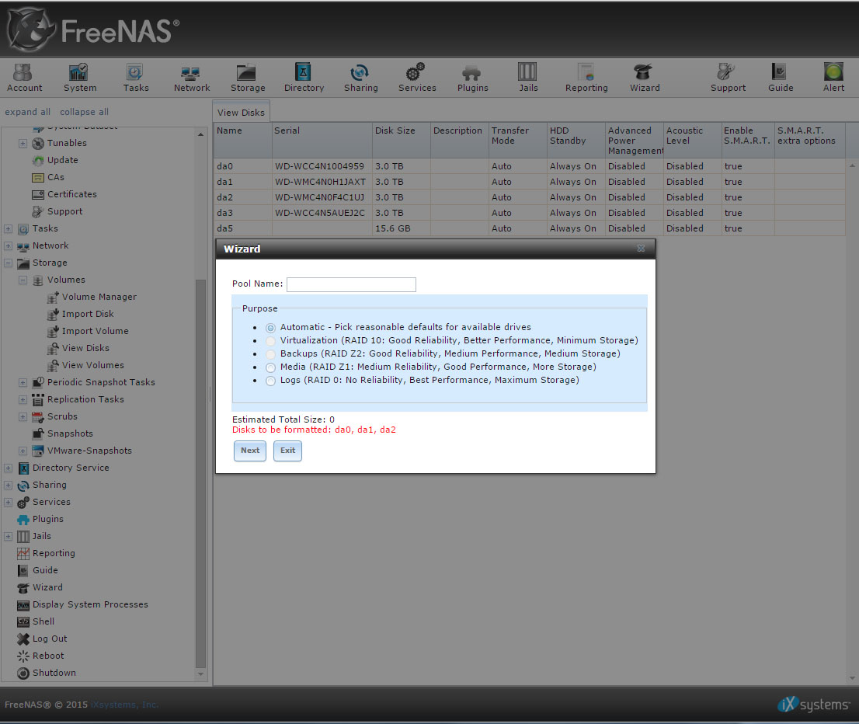Open the Account toolbar icon

(24, 77)
